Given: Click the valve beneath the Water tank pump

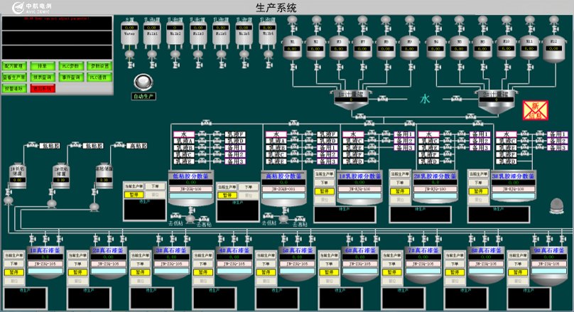Looking at the screenshot, I should point(130,65).
